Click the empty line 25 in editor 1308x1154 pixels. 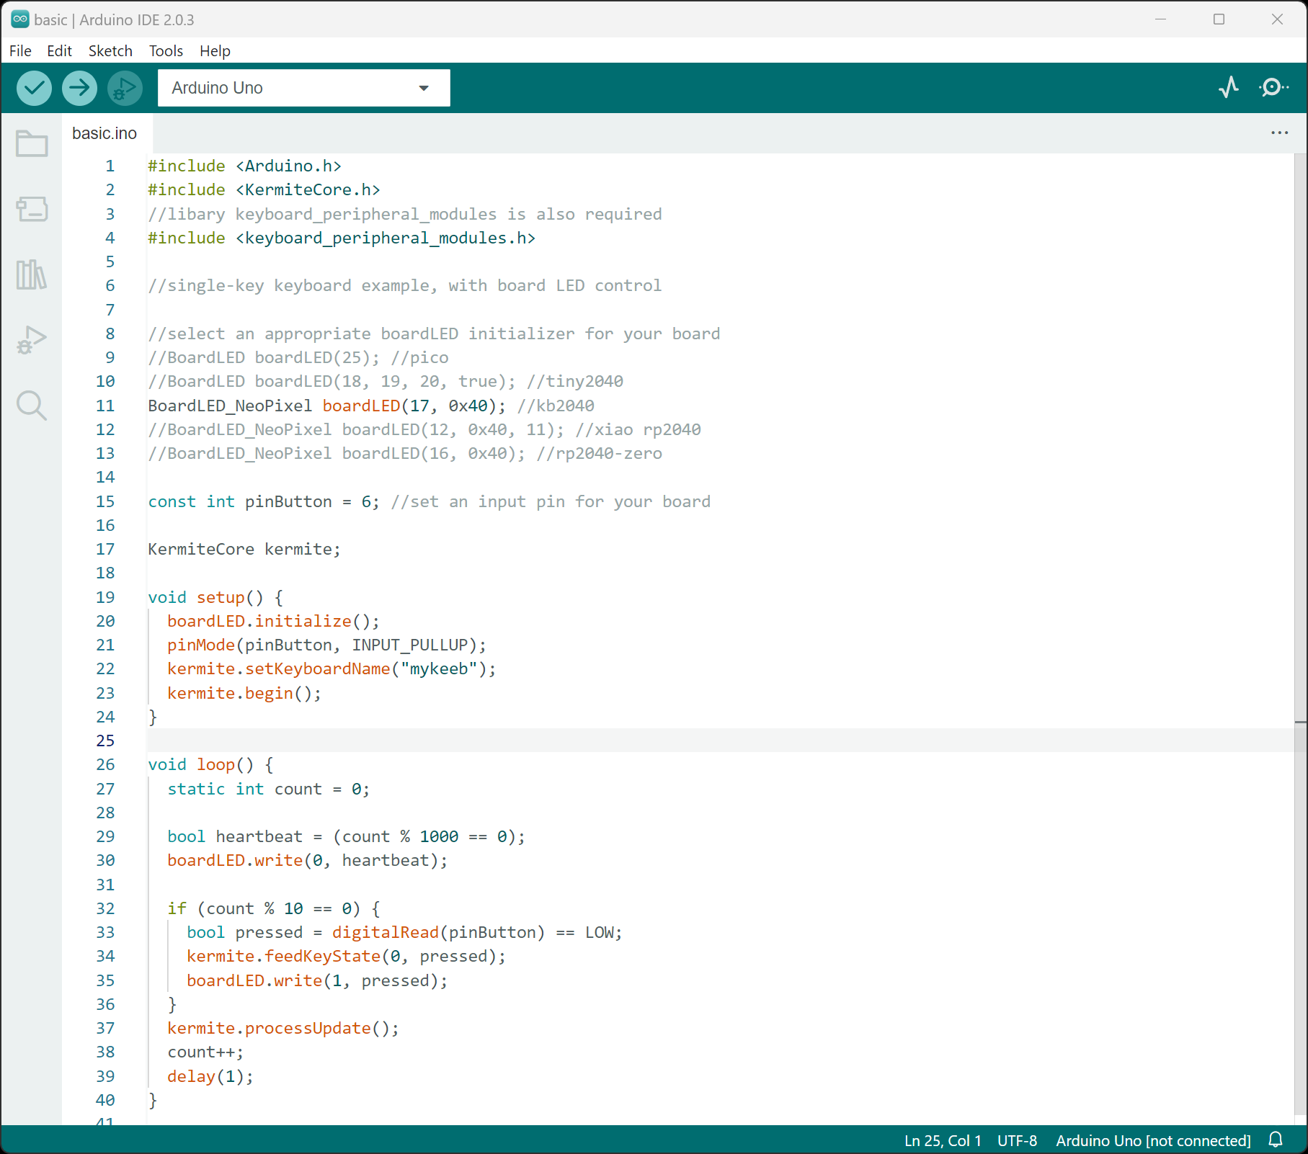coord(721,741)
